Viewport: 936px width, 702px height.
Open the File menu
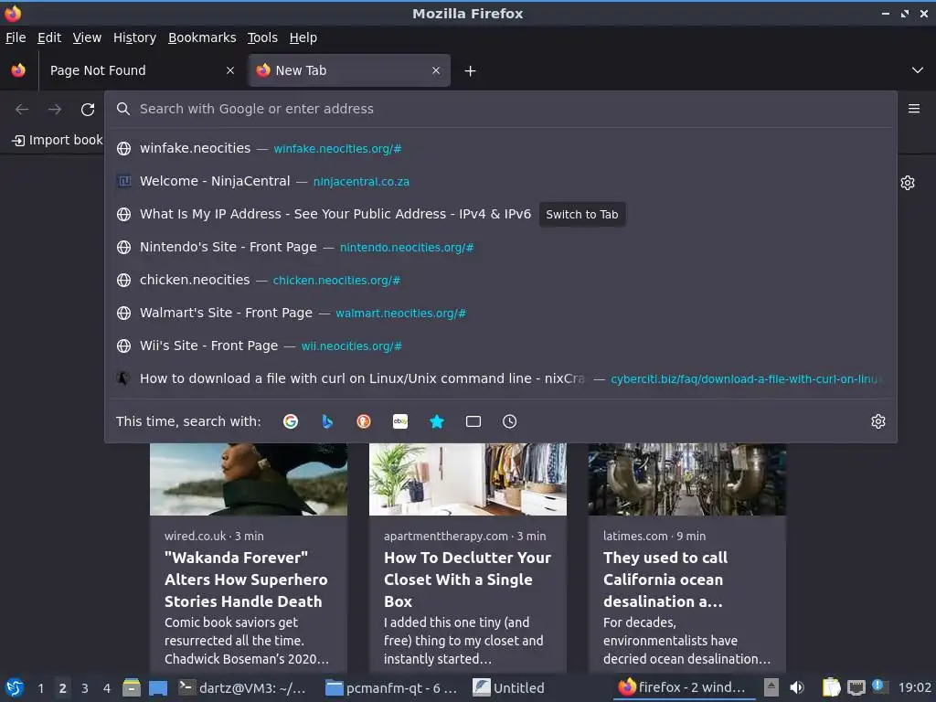pyautogui.click(x=16, y=37)
